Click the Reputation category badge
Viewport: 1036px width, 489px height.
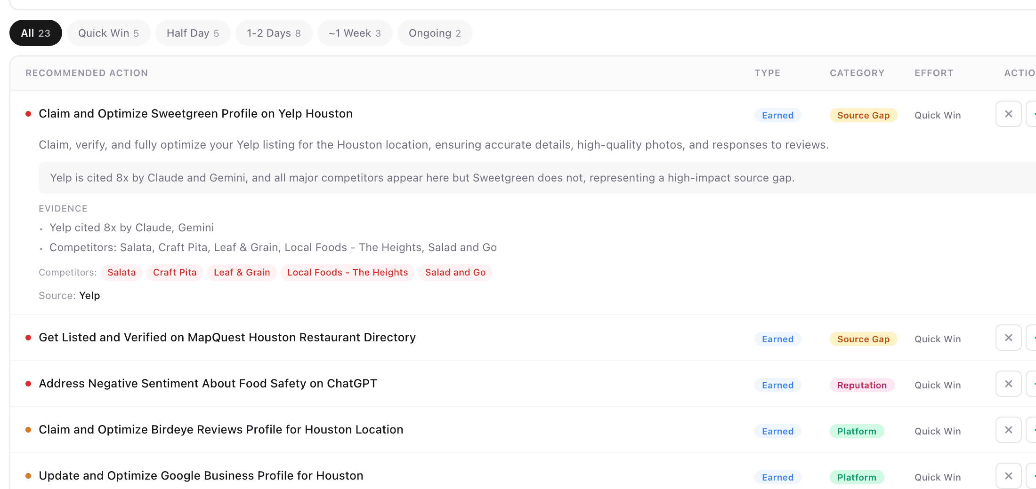click(x=862, y=385)
